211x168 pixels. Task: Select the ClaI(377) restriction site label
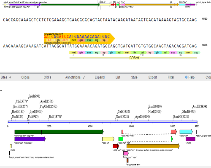[x=22, y=101]
